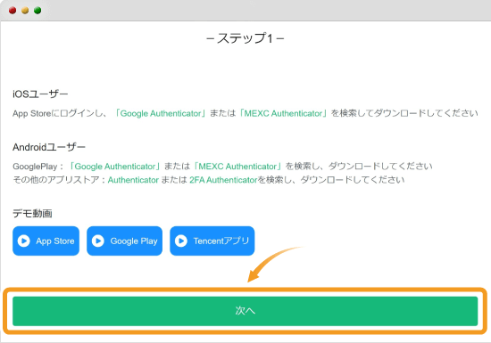Click the green 次へ button
The height and width of the screenshot is (343, 491).
(x=245, y=311)
